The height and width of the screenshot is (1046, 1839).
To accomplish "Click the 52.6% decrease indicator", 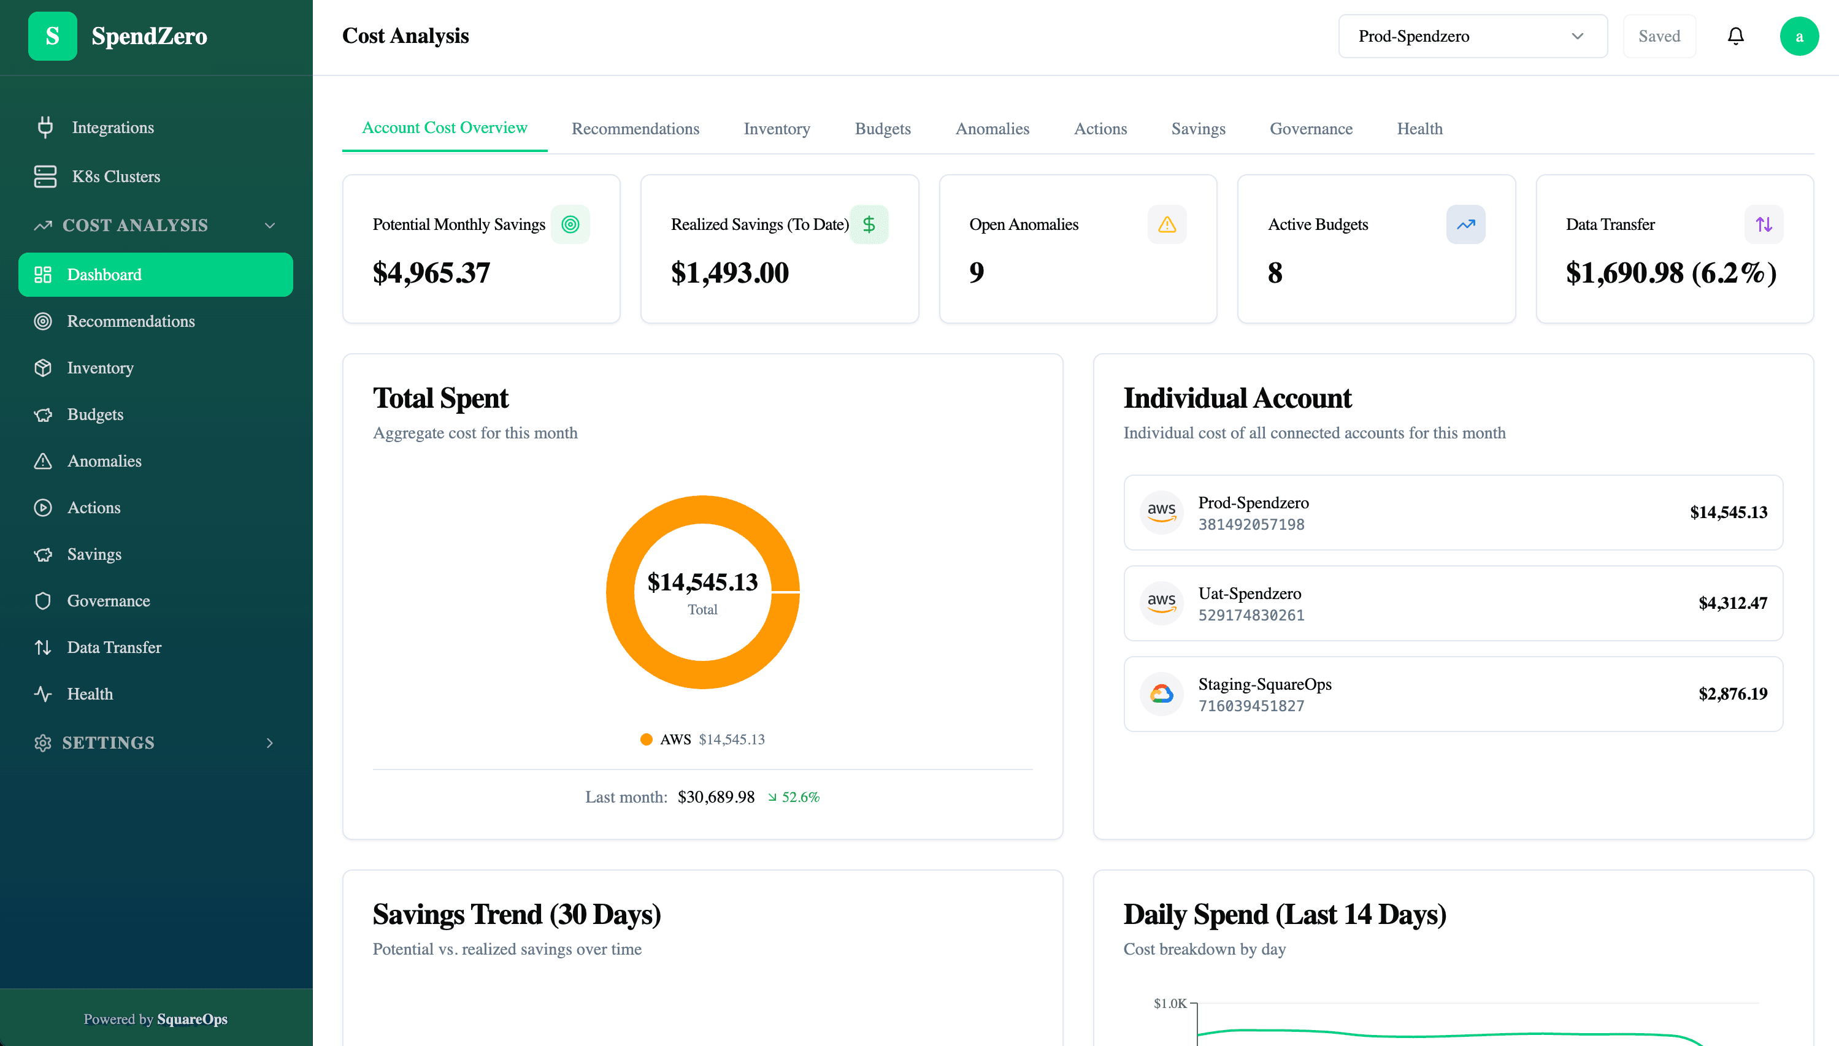I will point(793,796).
